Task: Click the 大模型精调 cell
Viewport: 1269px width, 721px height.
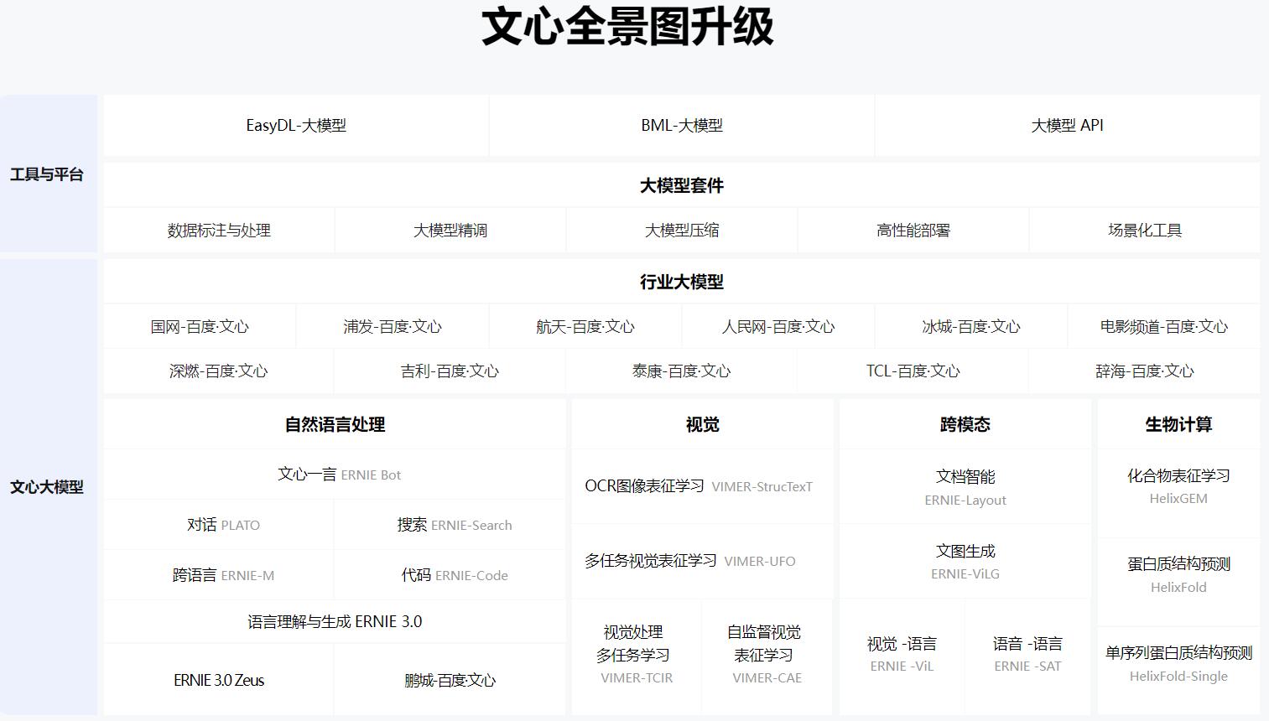Action: (450, 230)
